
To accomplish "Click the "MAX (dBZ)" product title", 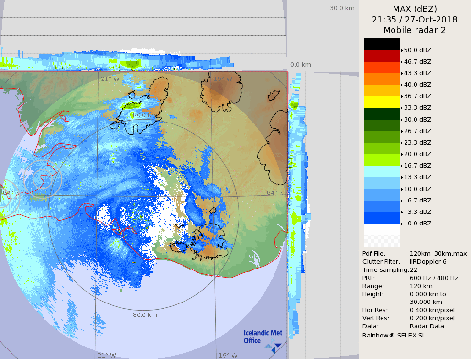I will tap(415, 9).
